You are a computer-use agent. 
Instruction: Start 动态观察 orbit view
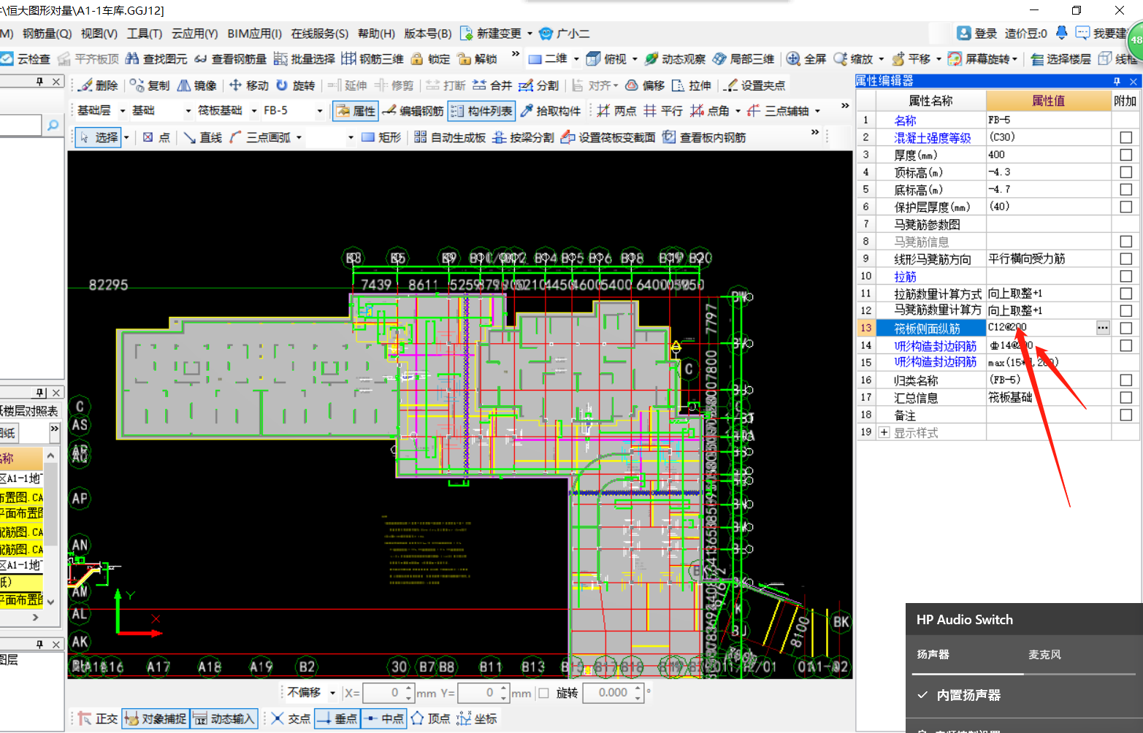676,59
